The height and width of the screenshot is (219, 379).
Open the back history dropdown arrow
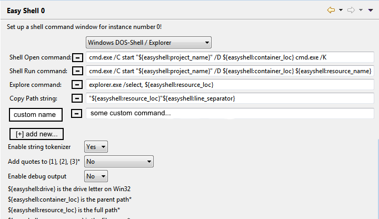coord(341,10)
